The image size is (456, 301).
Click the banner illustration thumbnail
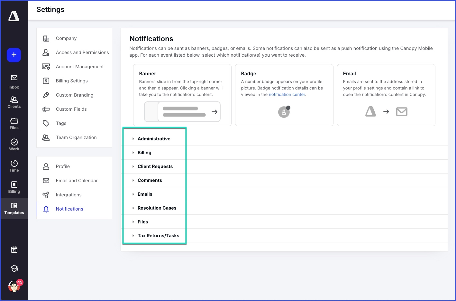coord(182,112)
